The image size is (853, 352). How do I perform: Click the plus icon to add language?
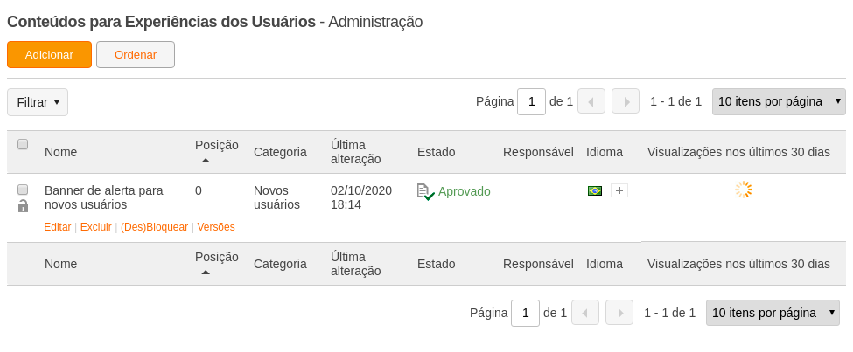tap(619, 190)
